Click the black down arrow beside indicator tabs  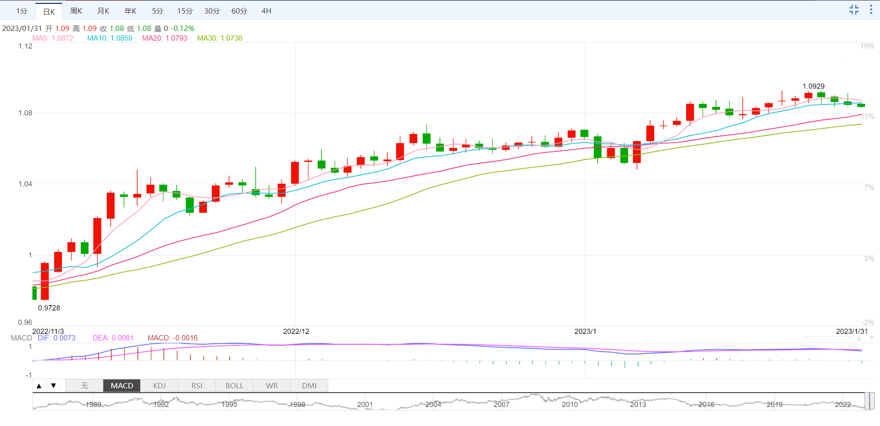54,385
